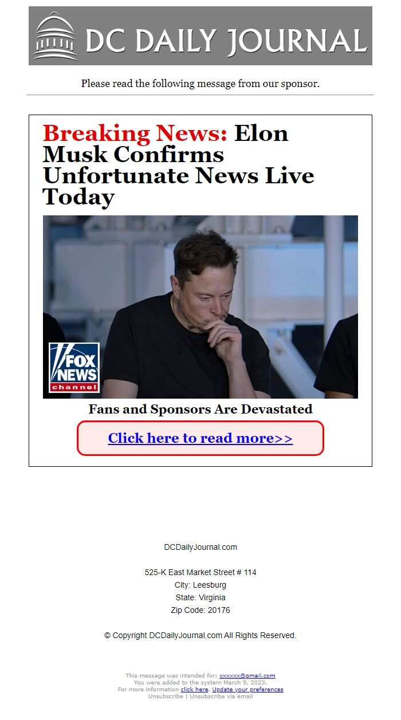Open 'Update your preferences' link
The height and width of the screenshot is (720, 401).
coord(247,690)
